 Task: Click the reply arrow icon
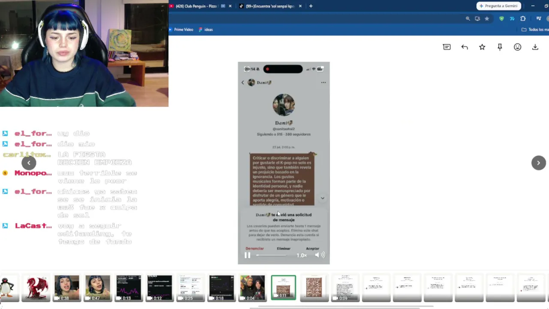click(465, 47)
